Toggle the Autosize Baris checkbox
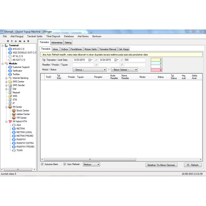Image resolution: width=206 pixels, height=206 pixels. [42, 164]
